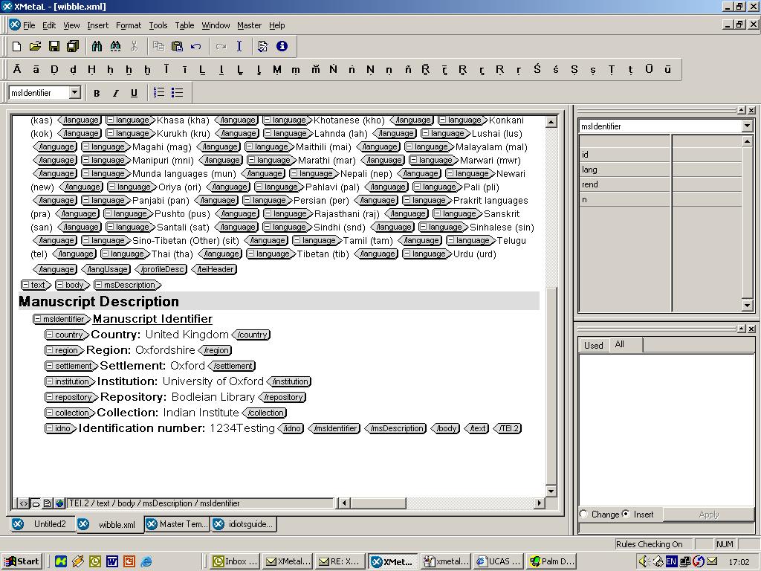This screenshot has height=571, width=761.
Task: Insert capital Ḥ with dot below
Action: (x=91, y=69)
